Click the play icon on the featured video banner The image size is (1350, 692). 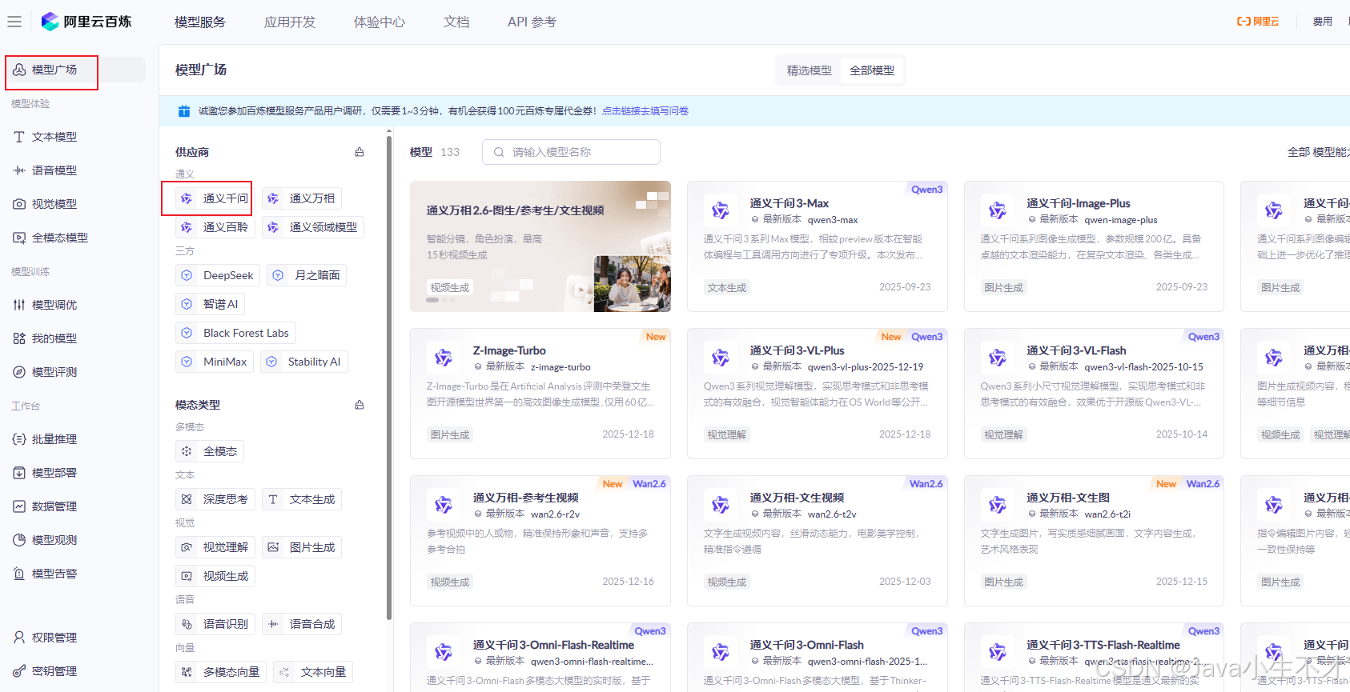pyautogui.click(x=581, y=290)
